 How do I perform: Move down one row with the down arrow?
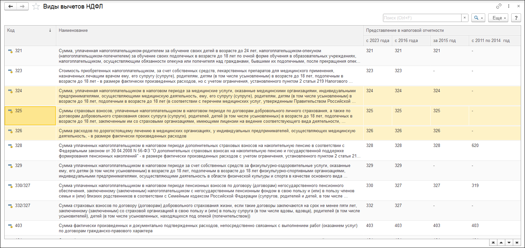coord(509,243)
